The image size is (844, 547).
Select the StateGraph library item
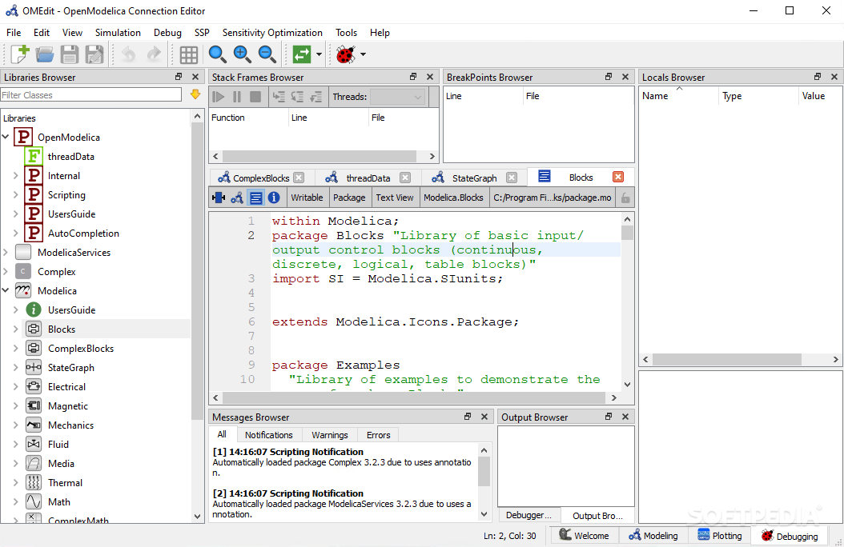point(71,368)
